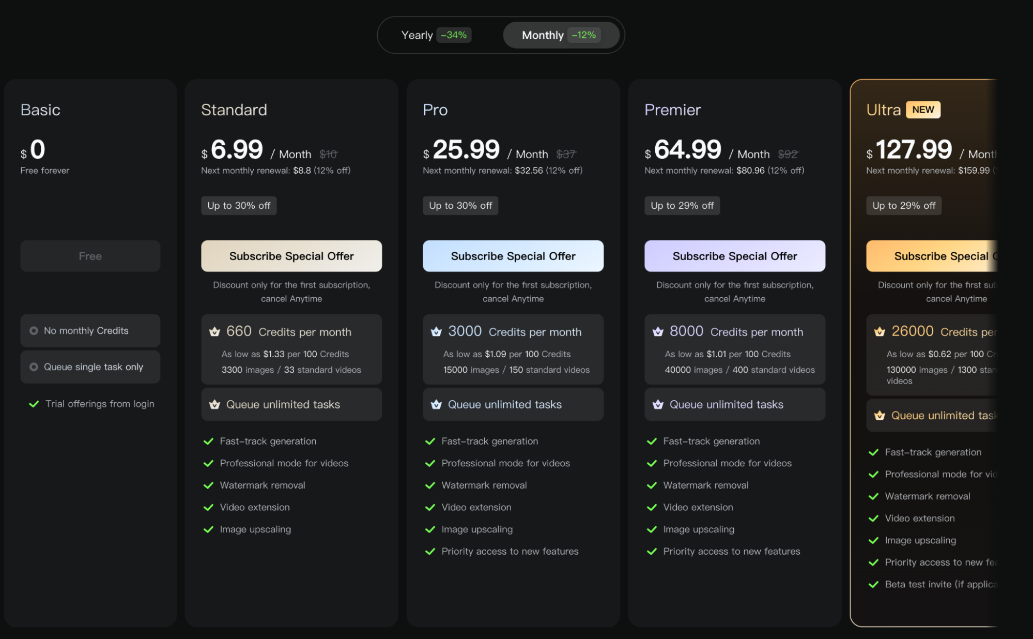Click the Pro plan title
Screen dimensions: 1033x639
pos(435,110)
